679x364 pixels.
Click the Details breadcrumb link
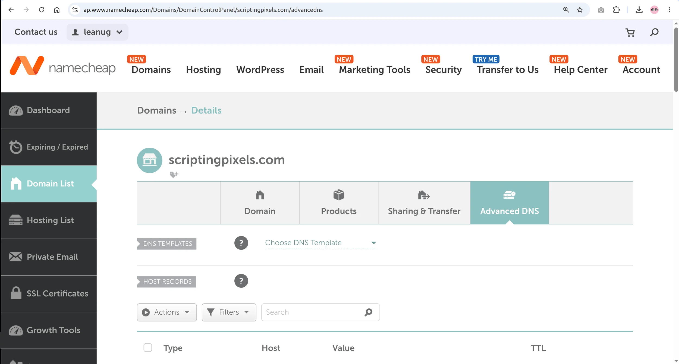[206, 110]
